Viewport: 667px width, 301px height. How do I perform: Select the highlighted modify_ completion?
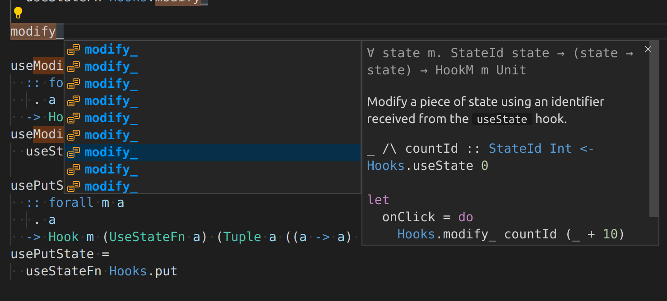pos(111,152)
